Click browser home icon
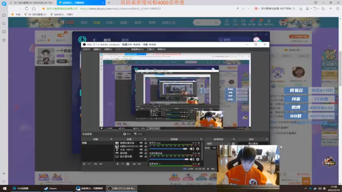Screen dimensions: 342x192 34,9
